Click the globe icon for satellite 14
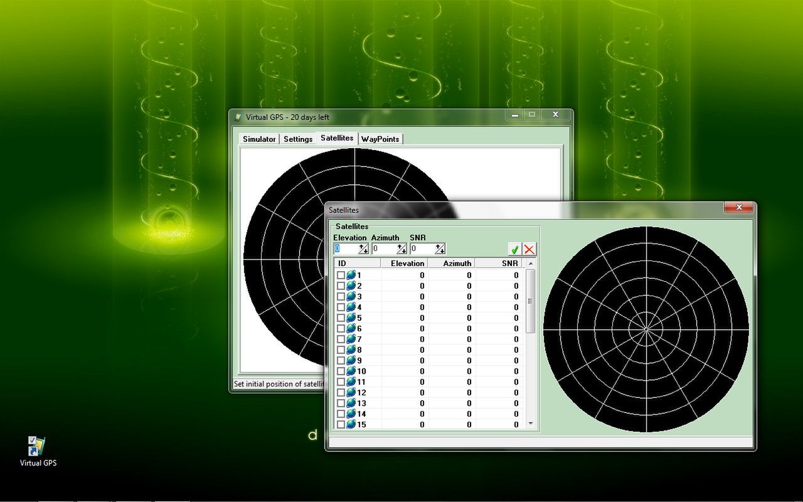The width and height of the screenshot is (803, 502). point(351,414)
